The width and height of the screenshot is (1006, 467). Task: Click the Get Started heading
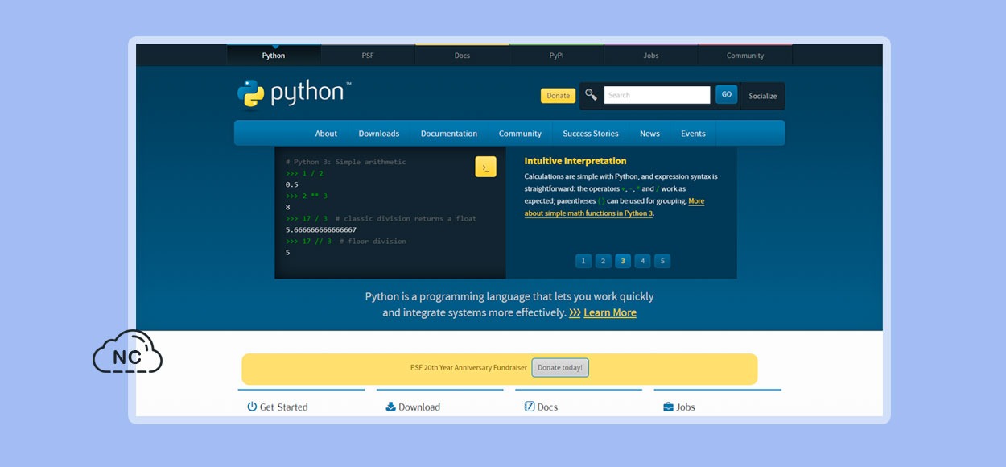click(283, 407)
